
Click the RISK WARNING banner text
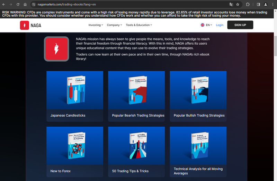tap(135, 14)
